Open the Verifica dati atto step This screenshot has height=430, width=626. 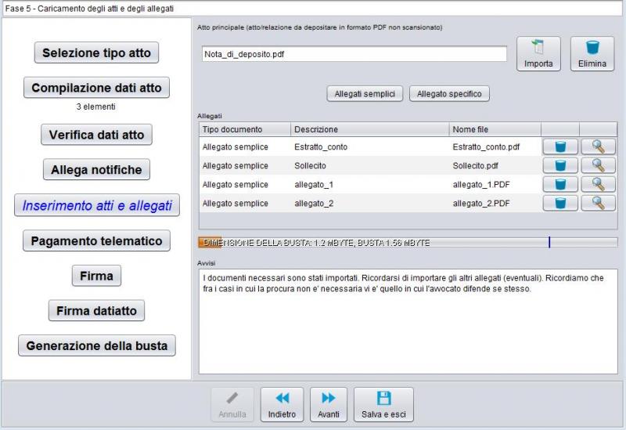click(96, 135)
